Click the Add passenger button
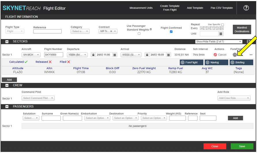 pyautogui.click(x=235, y=118)
